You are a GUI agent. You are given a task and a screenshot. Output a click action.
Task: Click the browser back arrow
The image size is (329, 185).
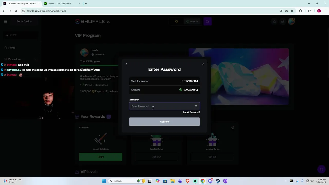[4, 11]
